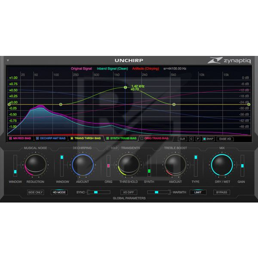Click the SYNC slider
258x258 pixels.
(x=99, y=192)
